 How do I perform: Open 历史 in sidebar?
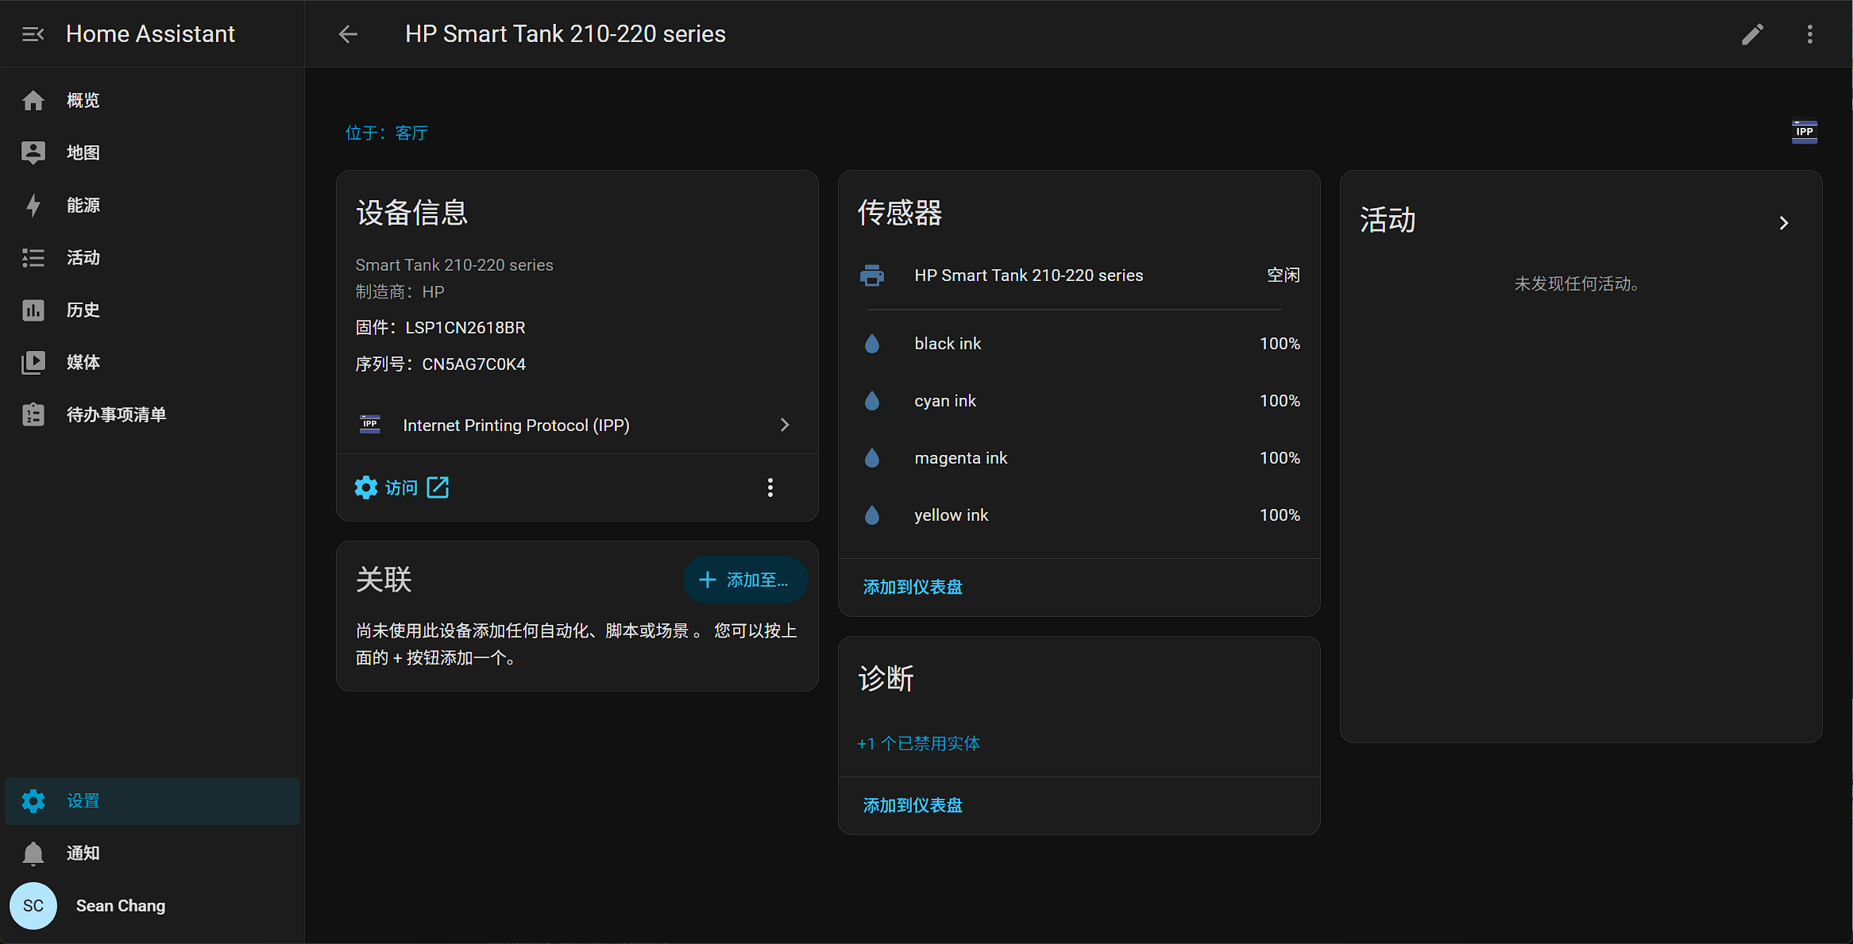(x=152, y=310)
